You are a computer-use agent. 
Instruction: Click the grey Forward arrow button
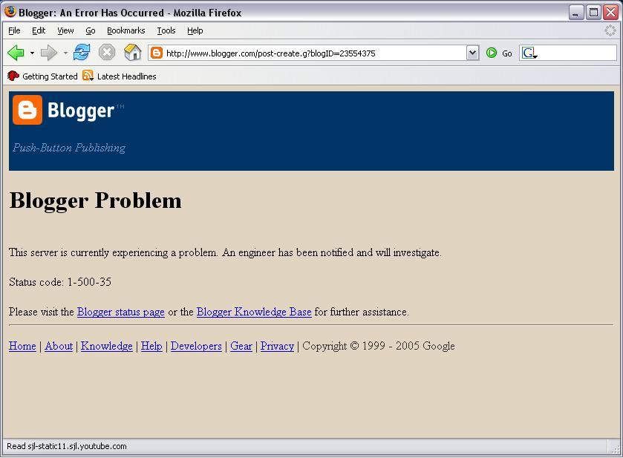[x=49, y=53]
